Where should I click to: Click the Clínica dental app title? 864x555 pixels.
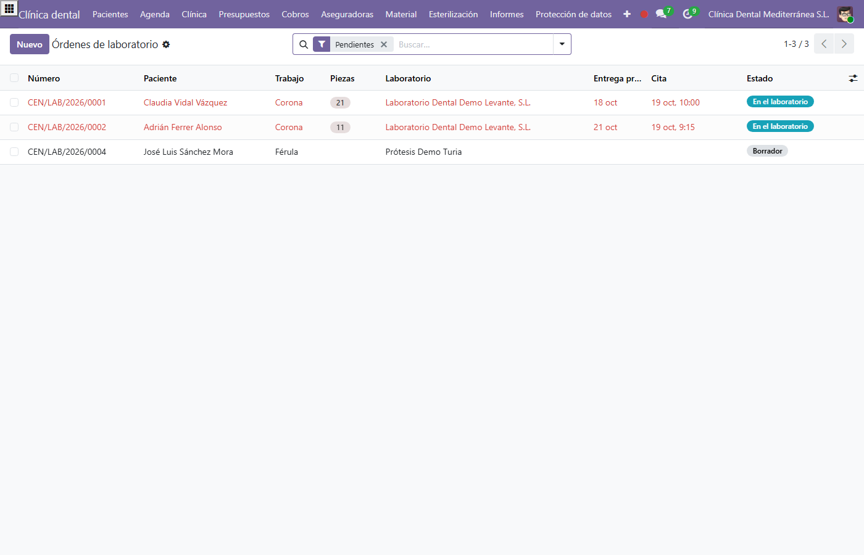pos(49,15)
